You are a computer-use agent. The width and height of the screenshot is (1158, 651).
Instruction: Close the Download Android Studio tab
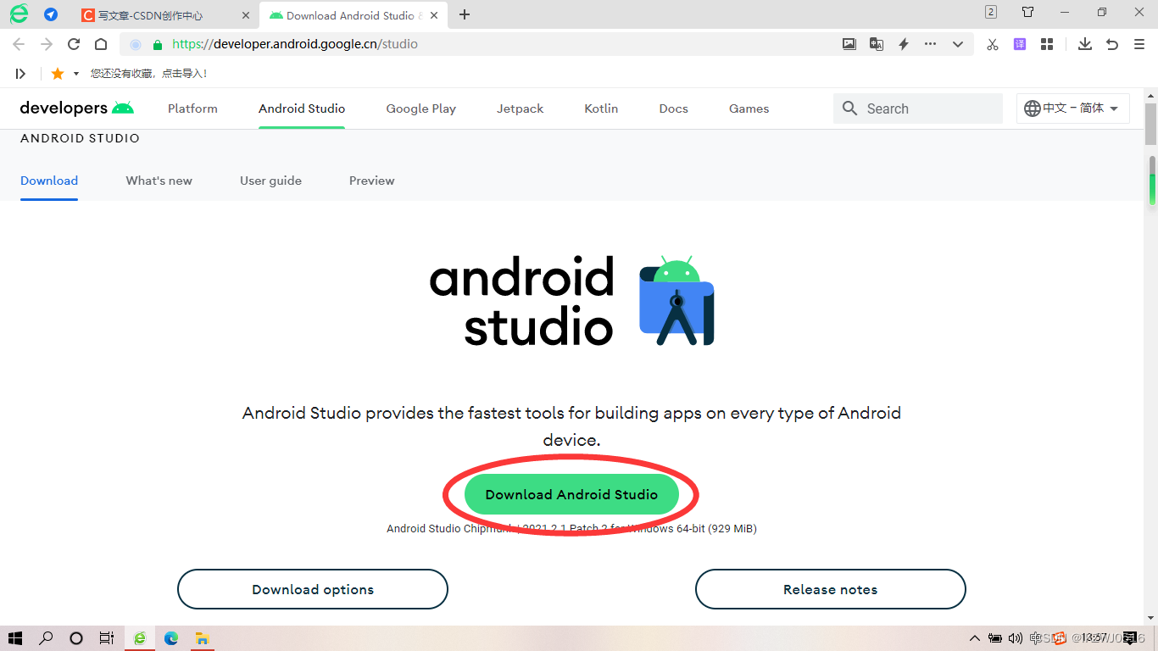(434, 15)
